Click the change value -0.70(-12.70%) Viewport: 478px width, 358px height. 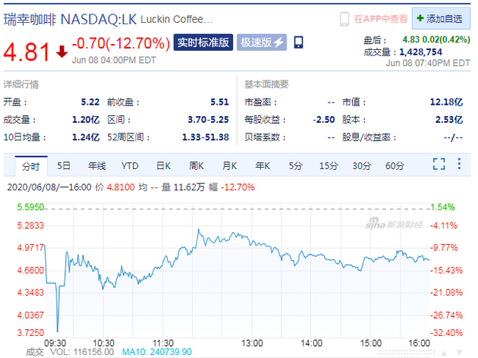coord(121,43)
